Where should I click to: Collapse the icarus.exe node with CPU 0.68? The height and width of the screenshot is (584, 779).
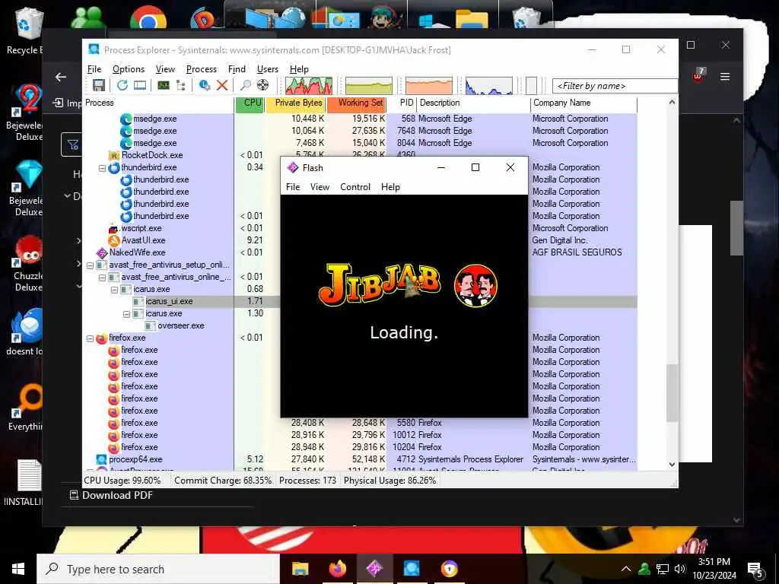[114, 290]
